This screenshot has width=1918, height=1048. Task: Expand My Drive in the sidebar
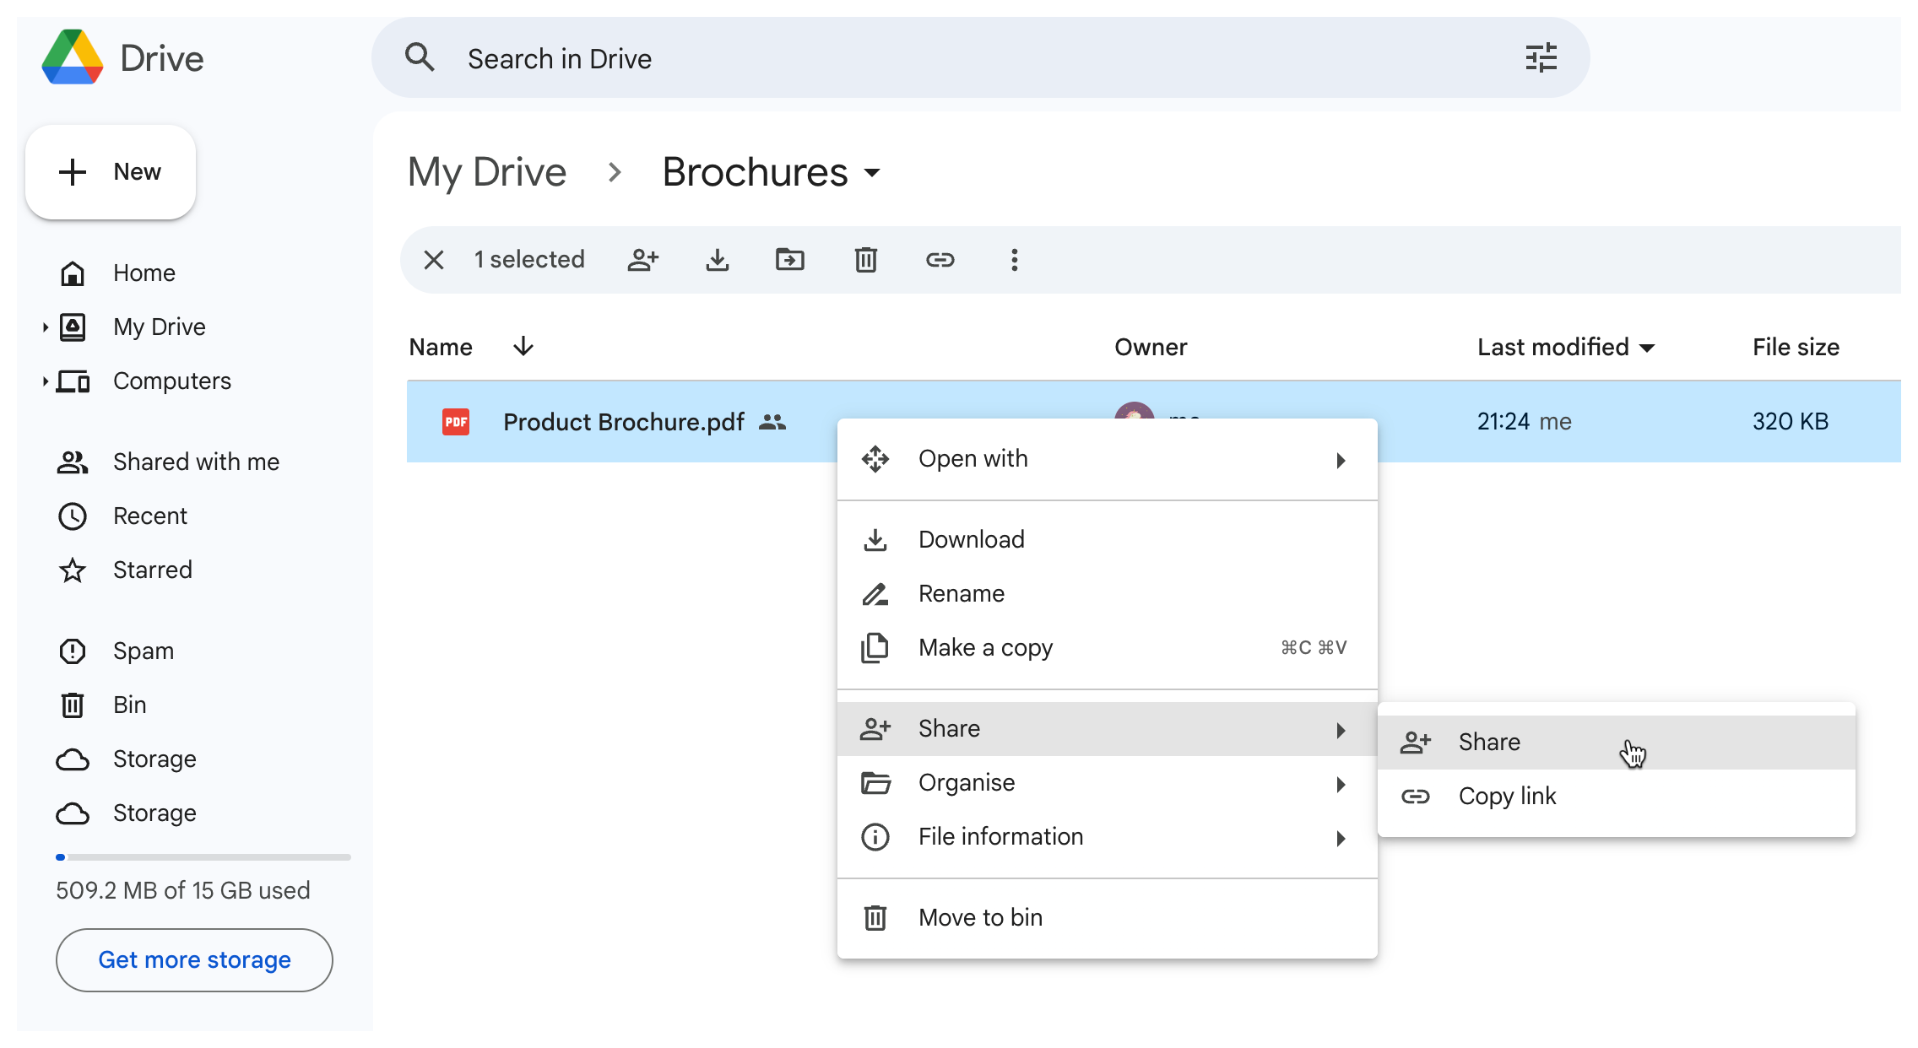(x=46, y=327)
